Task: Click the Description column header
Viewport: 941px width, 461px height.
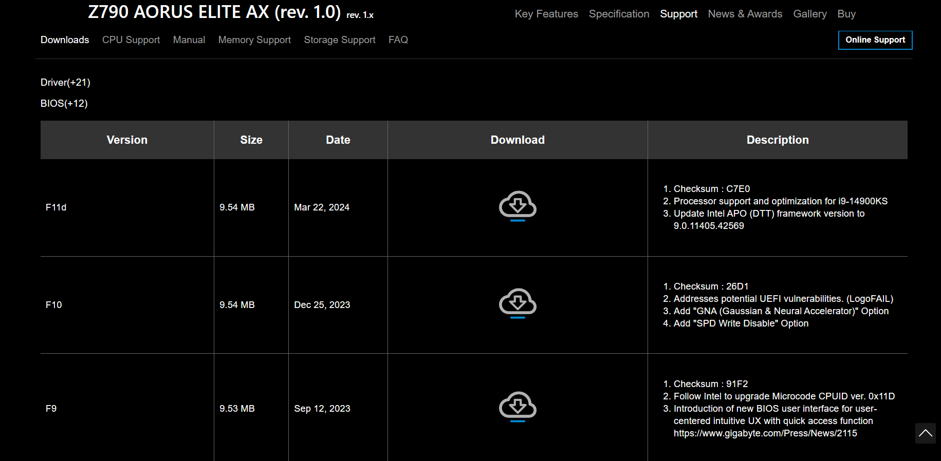Action: pos(778,140)
